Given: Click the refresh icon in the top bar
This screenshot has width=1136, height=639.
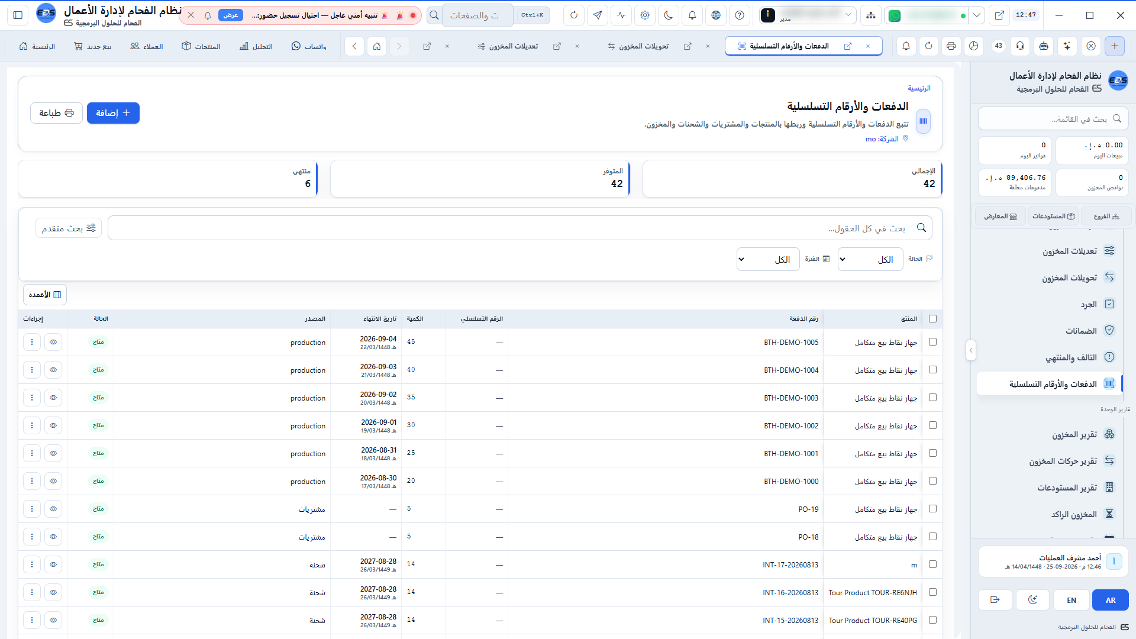Looking at the screenshot, I should click(574, 15).
